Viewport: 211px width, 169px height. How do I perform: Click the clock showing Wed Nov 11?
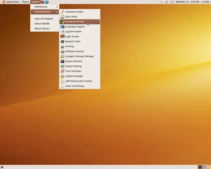[x=187, y=2]
